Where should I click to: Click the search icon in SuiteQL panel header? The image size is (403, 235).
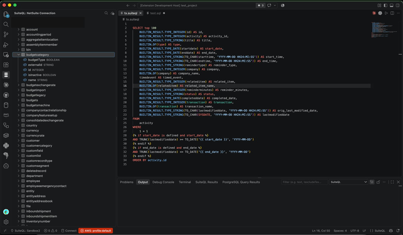tap(106, 13)
